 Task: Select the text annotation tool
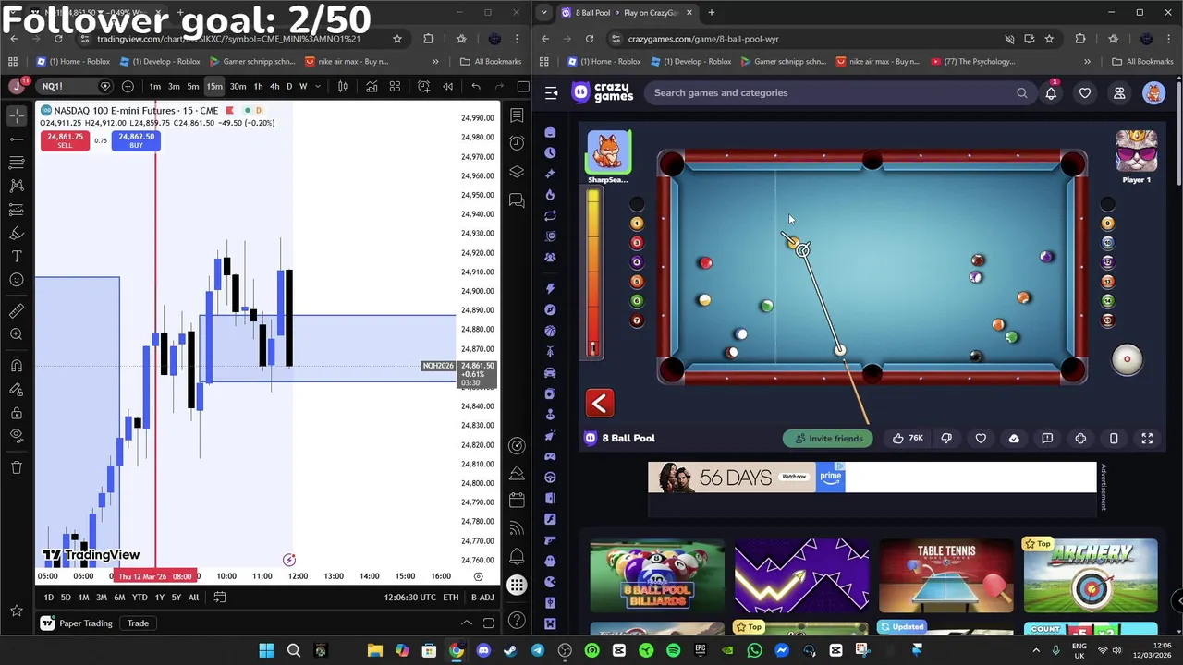(x=17, y=256)
